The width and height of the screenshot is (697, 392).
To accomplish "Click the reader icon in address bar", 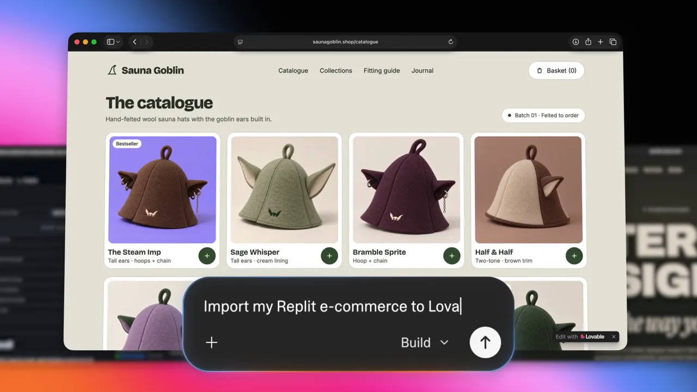I will [x=240, y=42].
